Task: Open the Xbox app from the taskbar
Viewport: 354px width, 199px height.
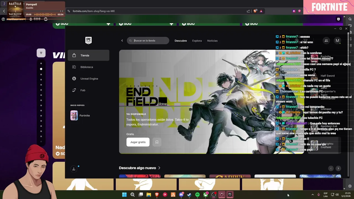Action: pos(205,195)
